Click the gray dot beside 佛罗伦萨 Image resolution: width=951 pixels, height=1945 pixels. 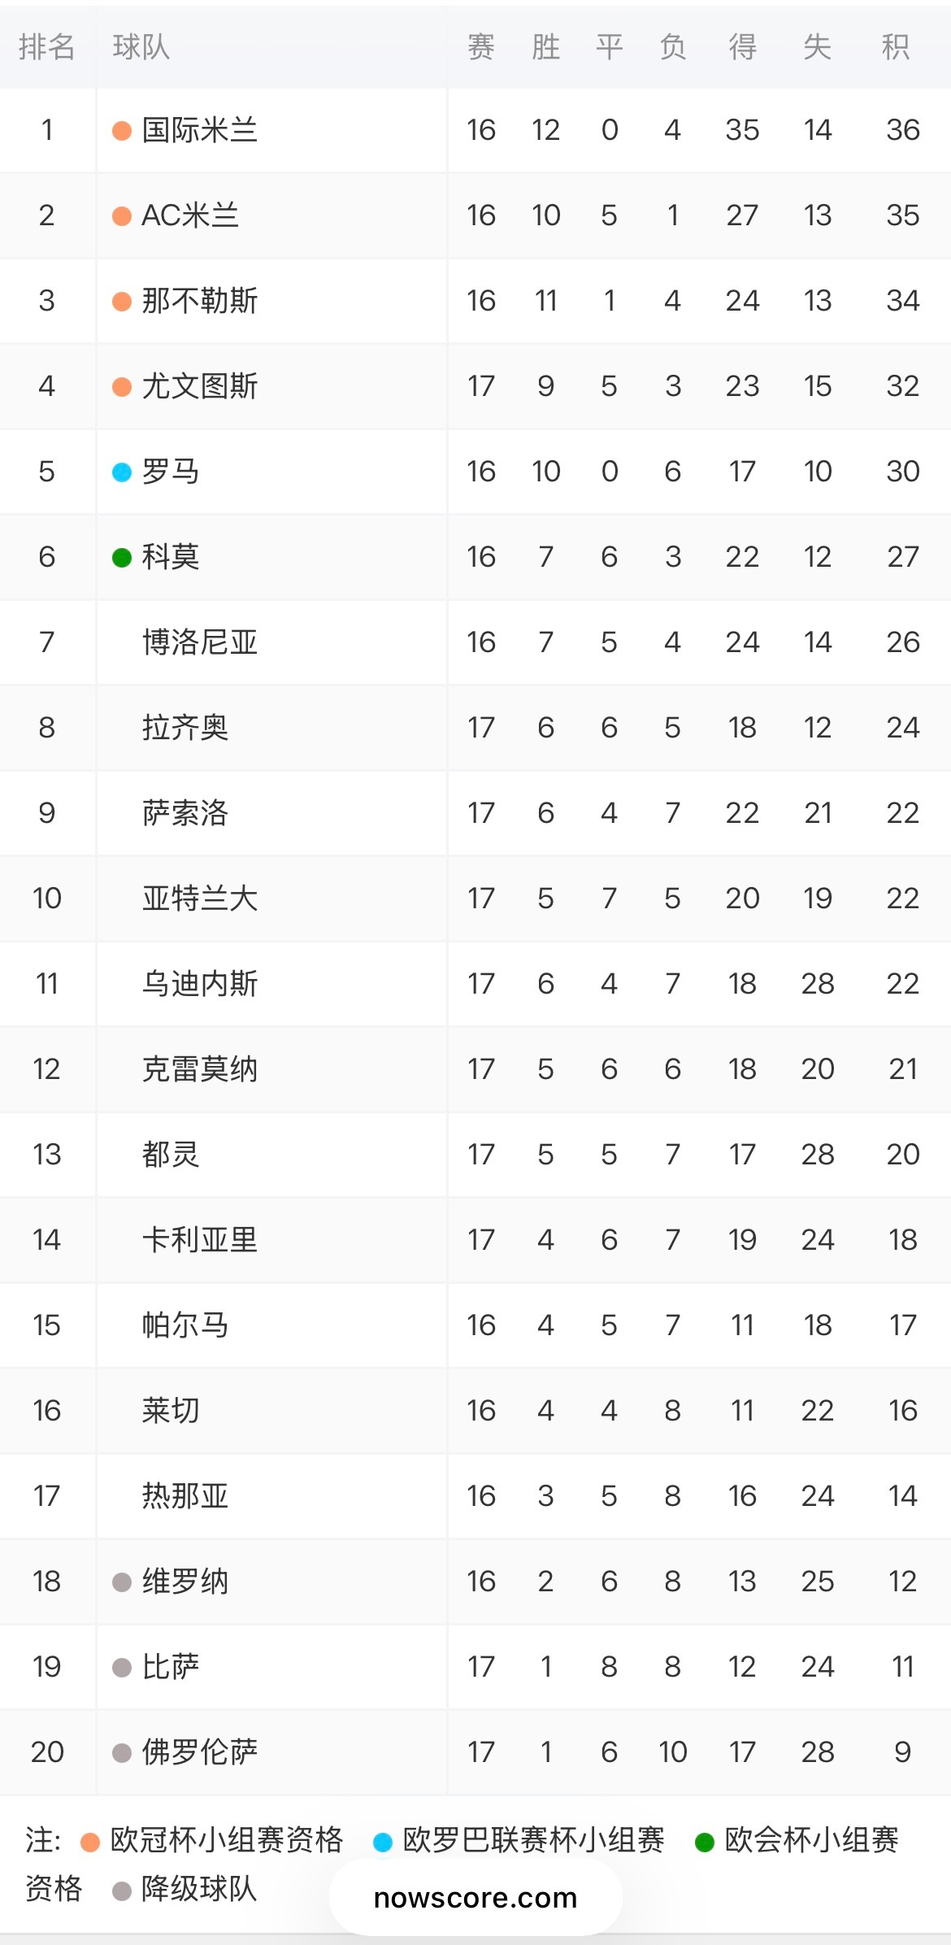pos(122,1753)
